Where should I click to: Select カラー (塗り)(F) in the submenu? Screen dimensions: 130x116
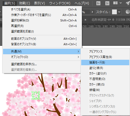click(105, 73)
